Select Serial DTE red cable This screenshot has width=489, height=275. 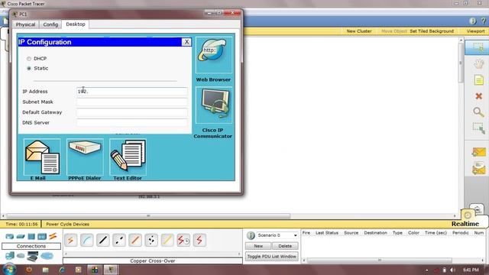coord(199,240)
